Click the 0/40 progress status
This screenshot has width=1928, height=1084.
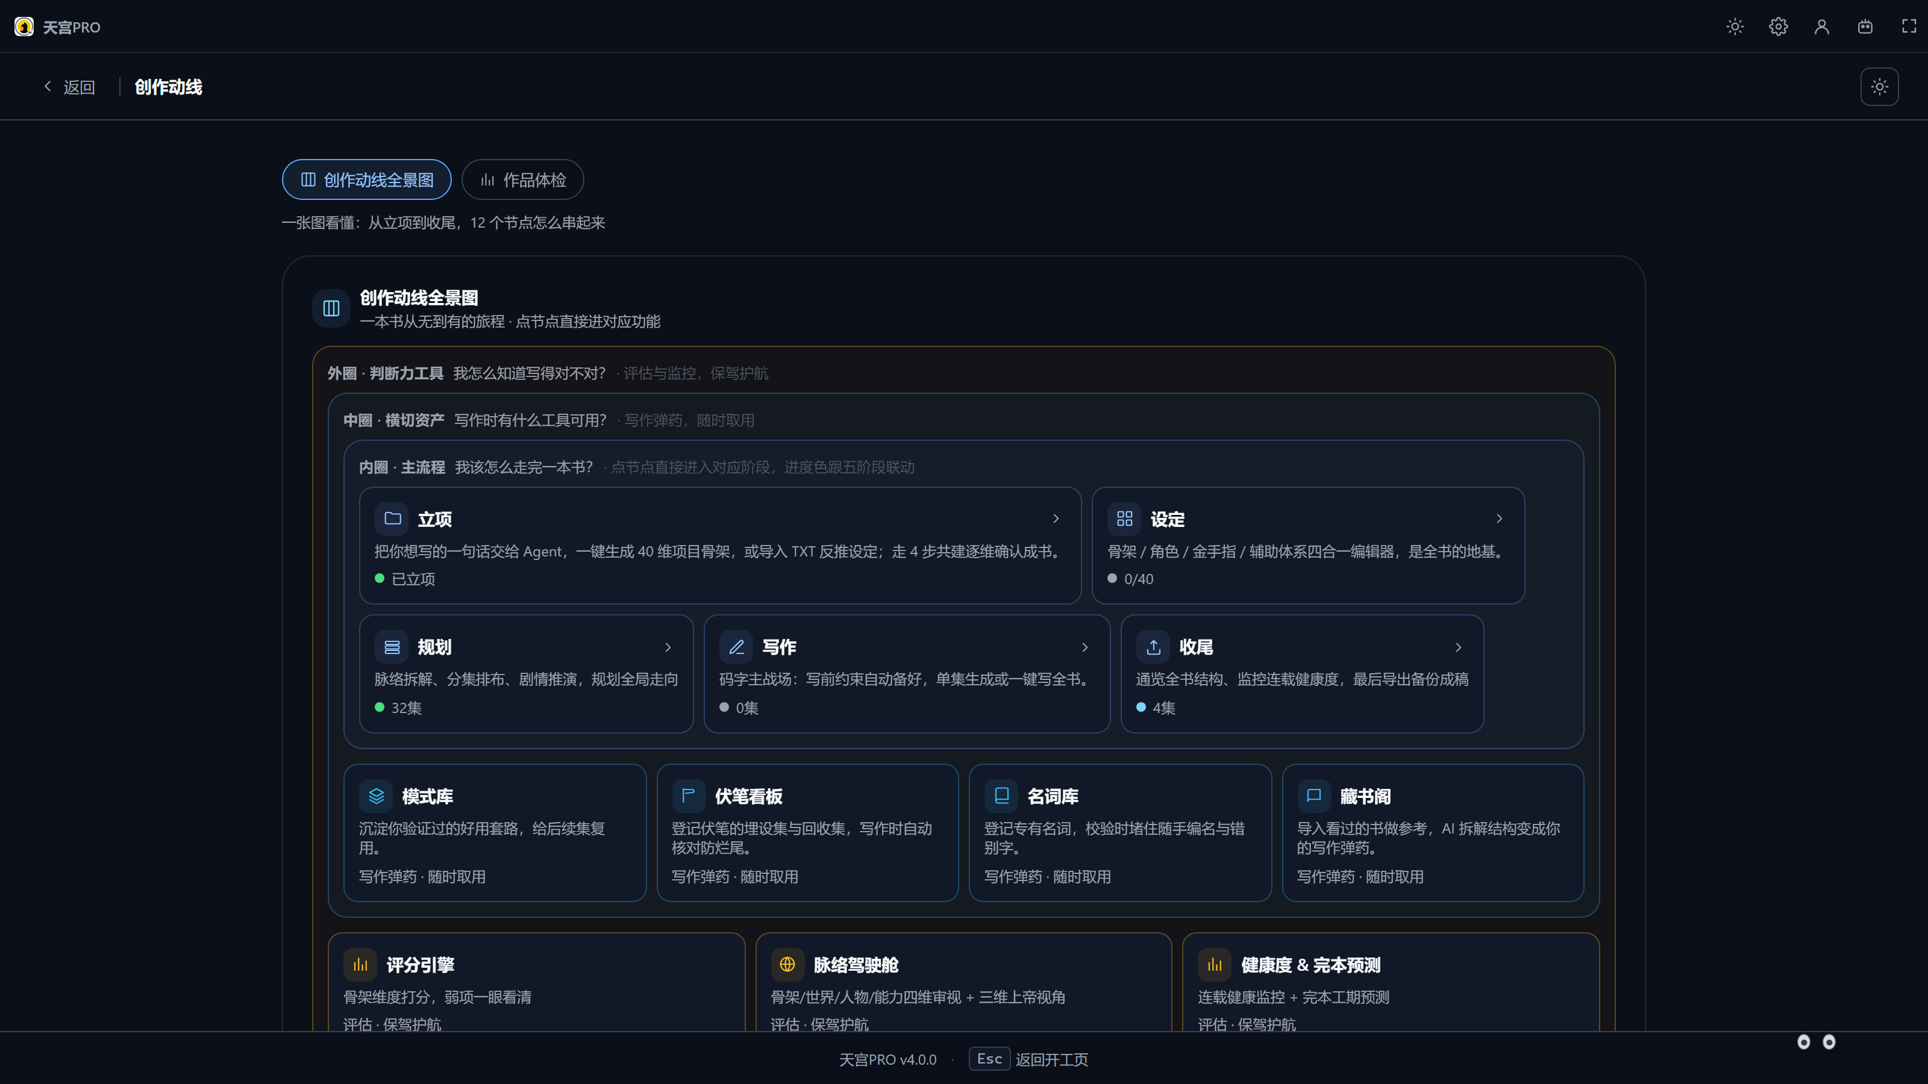pos(1138,579)
